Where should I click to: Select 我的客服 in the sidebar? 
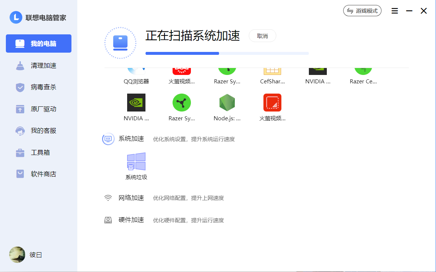point(38,131)
